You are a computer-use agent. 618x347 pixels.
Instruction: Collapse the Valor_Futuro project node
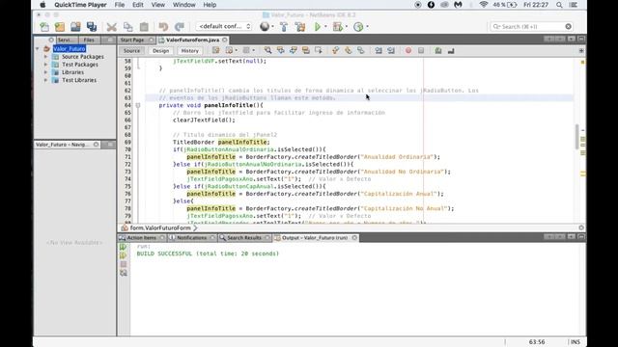click(x=38, y=49)
